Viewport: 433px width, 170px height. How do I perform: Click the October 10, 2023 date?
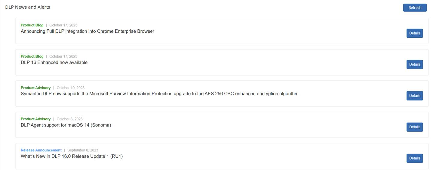70,88
